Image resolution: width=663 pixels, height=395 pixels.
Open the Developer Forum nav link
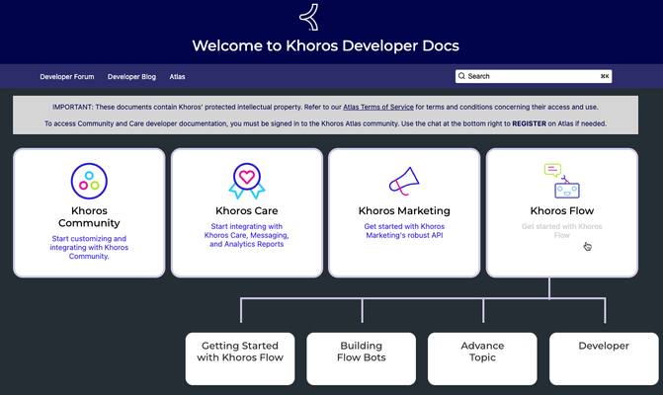click(67, 76)
